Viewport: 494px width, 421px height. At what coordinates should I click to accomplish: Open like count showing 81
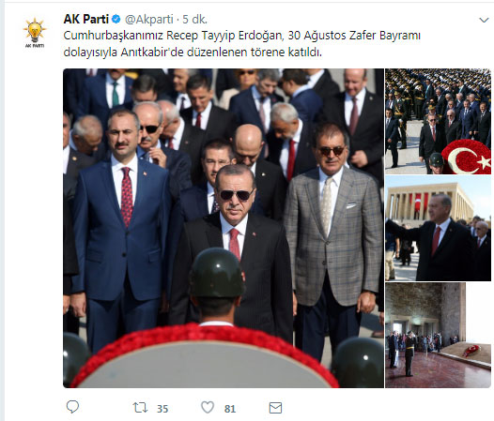[230, 409]
